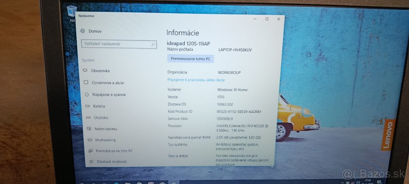Click the search magnifier icon in settings
The image size is (409, 184).
click(153, 44)
